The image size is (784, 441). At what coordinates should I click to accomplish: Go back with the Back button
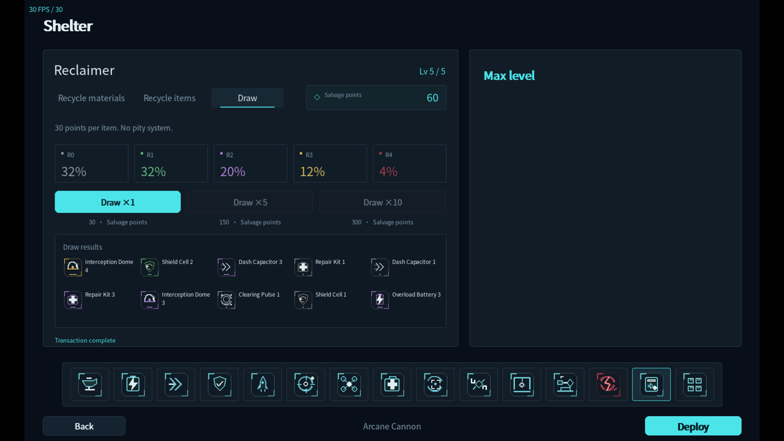click(x=84, y=426)
